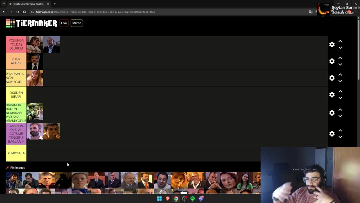Move İYİ ADAMDA AĞZI KOKUYOR tier down
Image resolution: width=360 pixels, height=203 pixels.
[340, 81]
